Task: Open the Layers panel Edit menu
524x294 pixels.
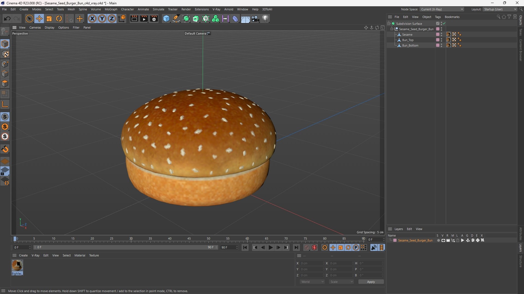Action: (409, 229)
